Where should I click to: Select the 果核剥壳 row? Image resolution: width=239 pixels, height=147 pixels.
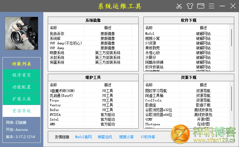click(x=186, y=48)
